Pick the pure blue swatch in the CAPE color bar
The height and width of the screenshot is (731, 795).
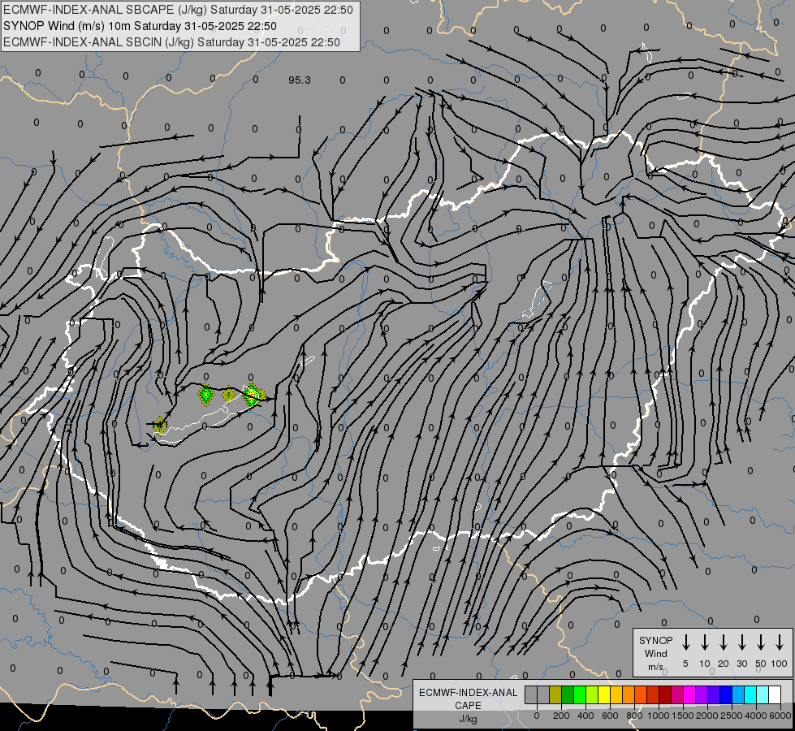(x=727, y=694)
